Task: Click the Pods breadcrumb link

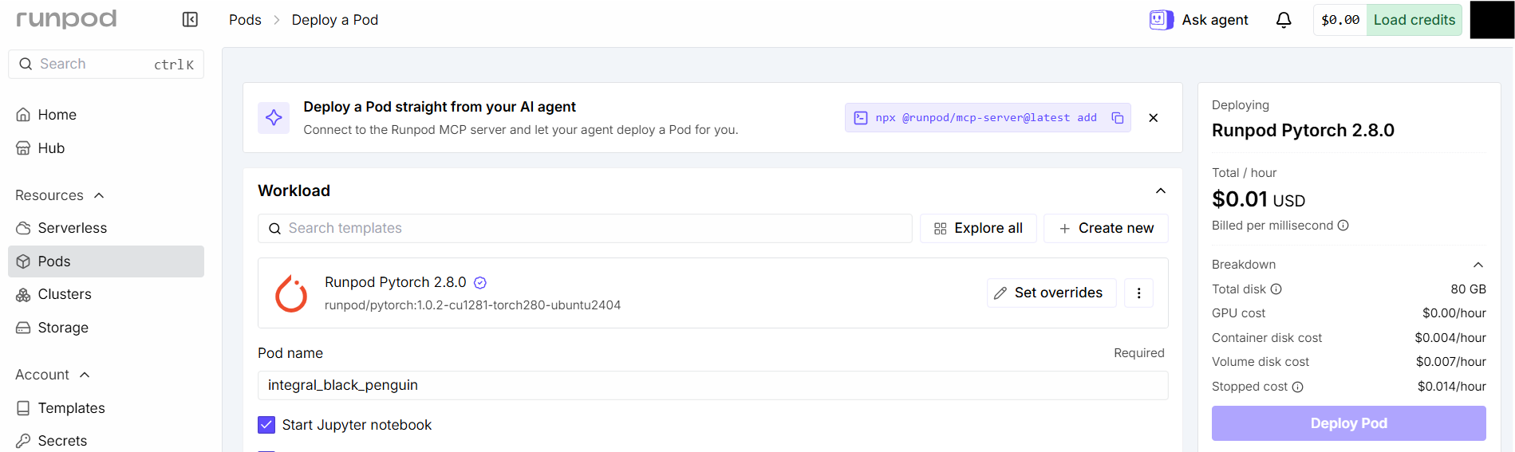Action: (245, 20)
